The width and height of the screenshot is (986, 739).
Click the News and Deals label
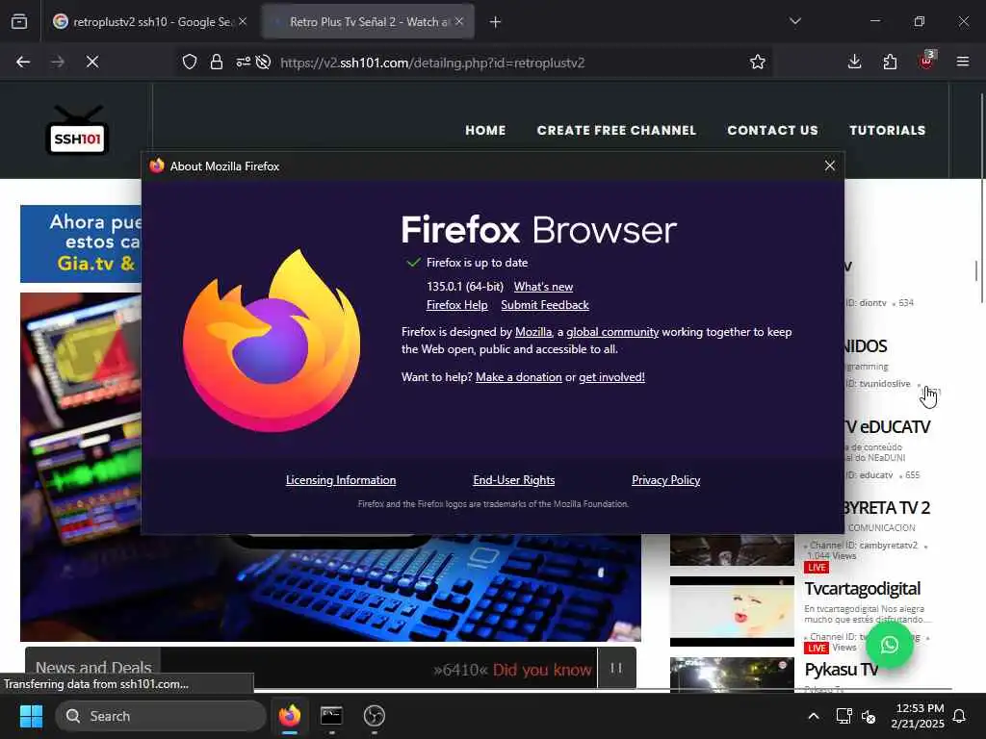[93, 668]
